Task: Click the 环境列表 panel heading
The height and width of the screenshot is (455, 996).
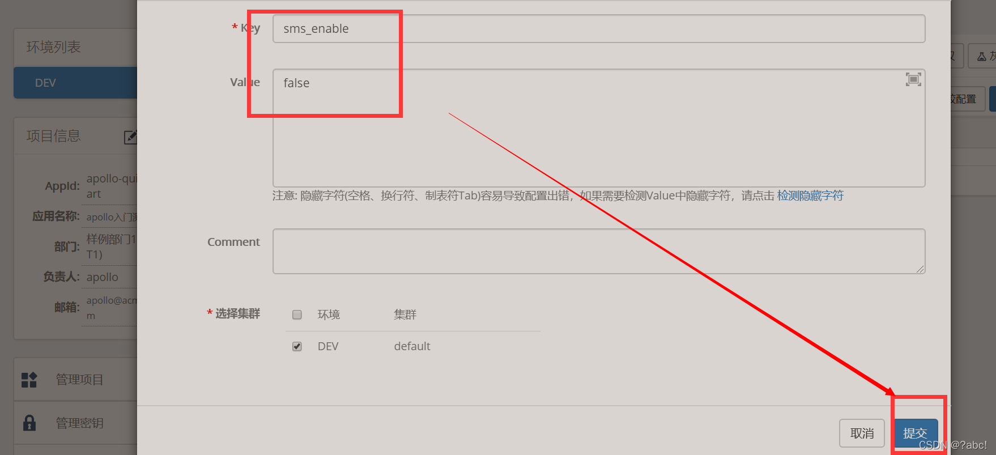Action: pyautogui.click(x=54, y=47)
